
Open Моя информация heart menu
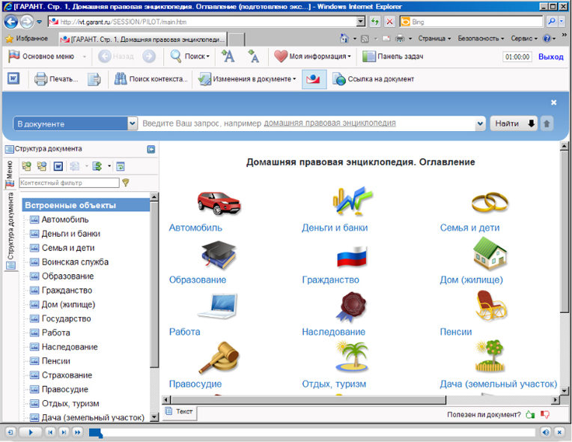(312, 56)
